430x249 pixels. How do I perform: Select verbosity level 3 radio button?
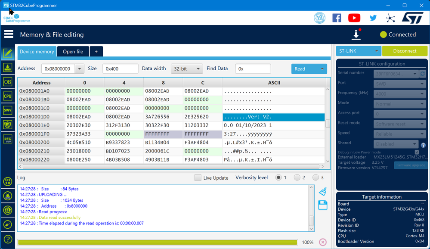pyautogui.click(x=316, y=177)
